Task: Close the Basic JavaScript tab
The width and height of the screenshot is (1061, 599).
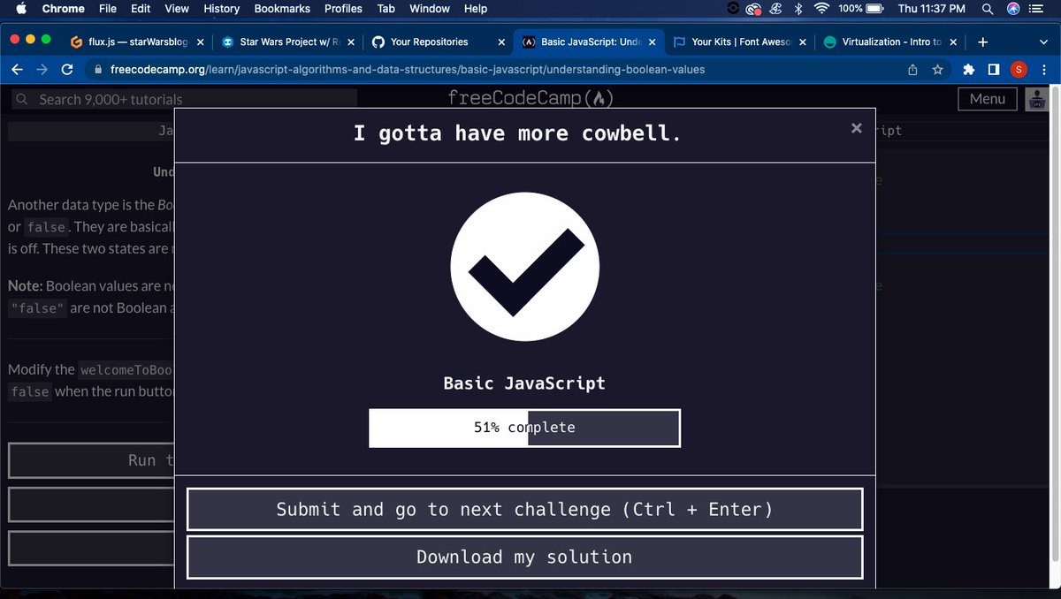Action: (x=652, y=42)
